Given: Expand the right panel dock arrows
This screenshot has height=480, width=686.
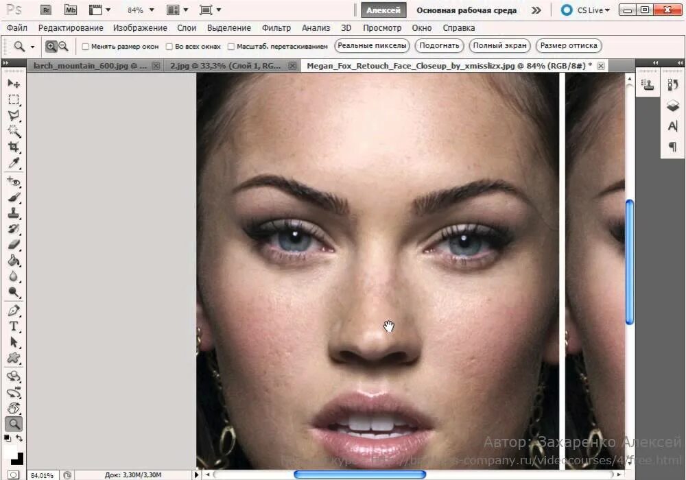Looking at the screenshot, I should click(x=681, y=63).
